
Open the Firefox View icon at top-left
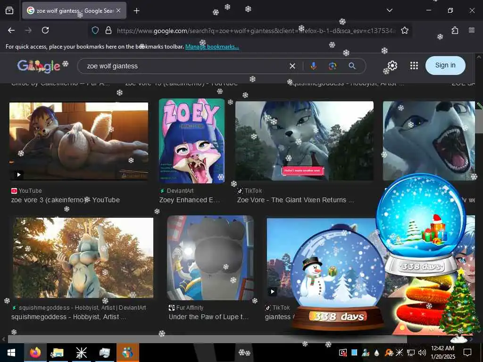9,10
